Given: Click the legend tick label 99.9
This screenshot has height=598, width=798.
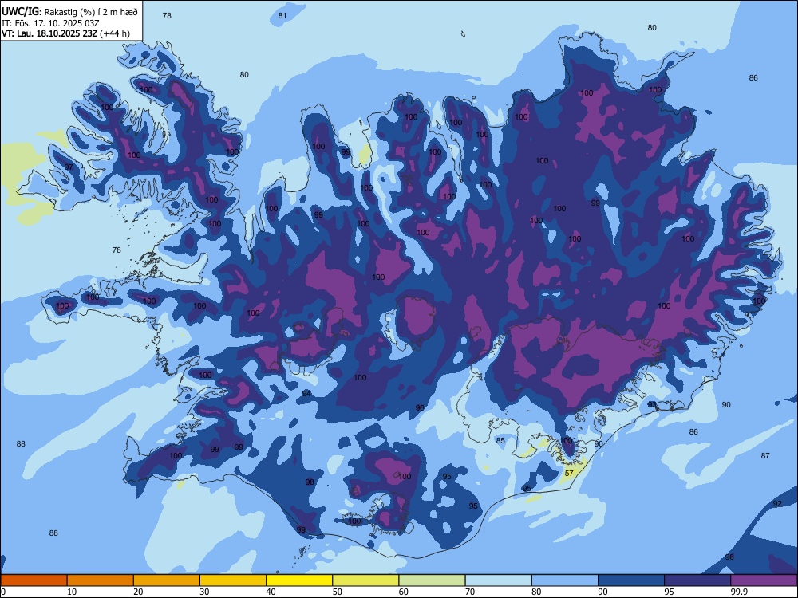Looking at the screenshot, I should (738, 592).
